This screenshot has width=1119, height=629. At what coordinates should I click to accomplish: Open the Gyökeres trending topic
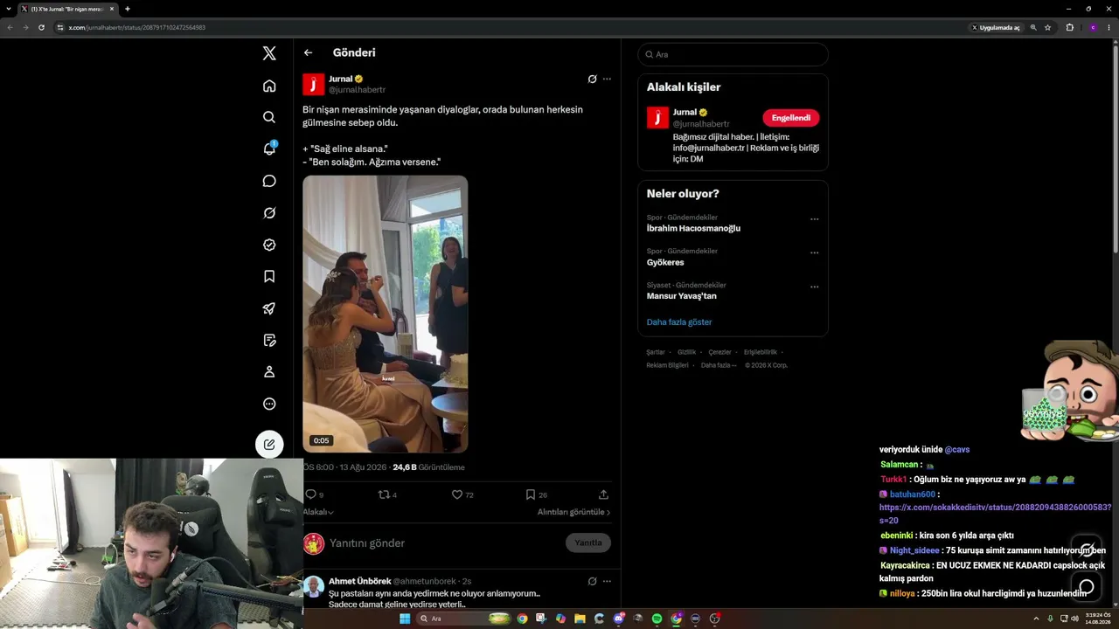click(665, 262)
